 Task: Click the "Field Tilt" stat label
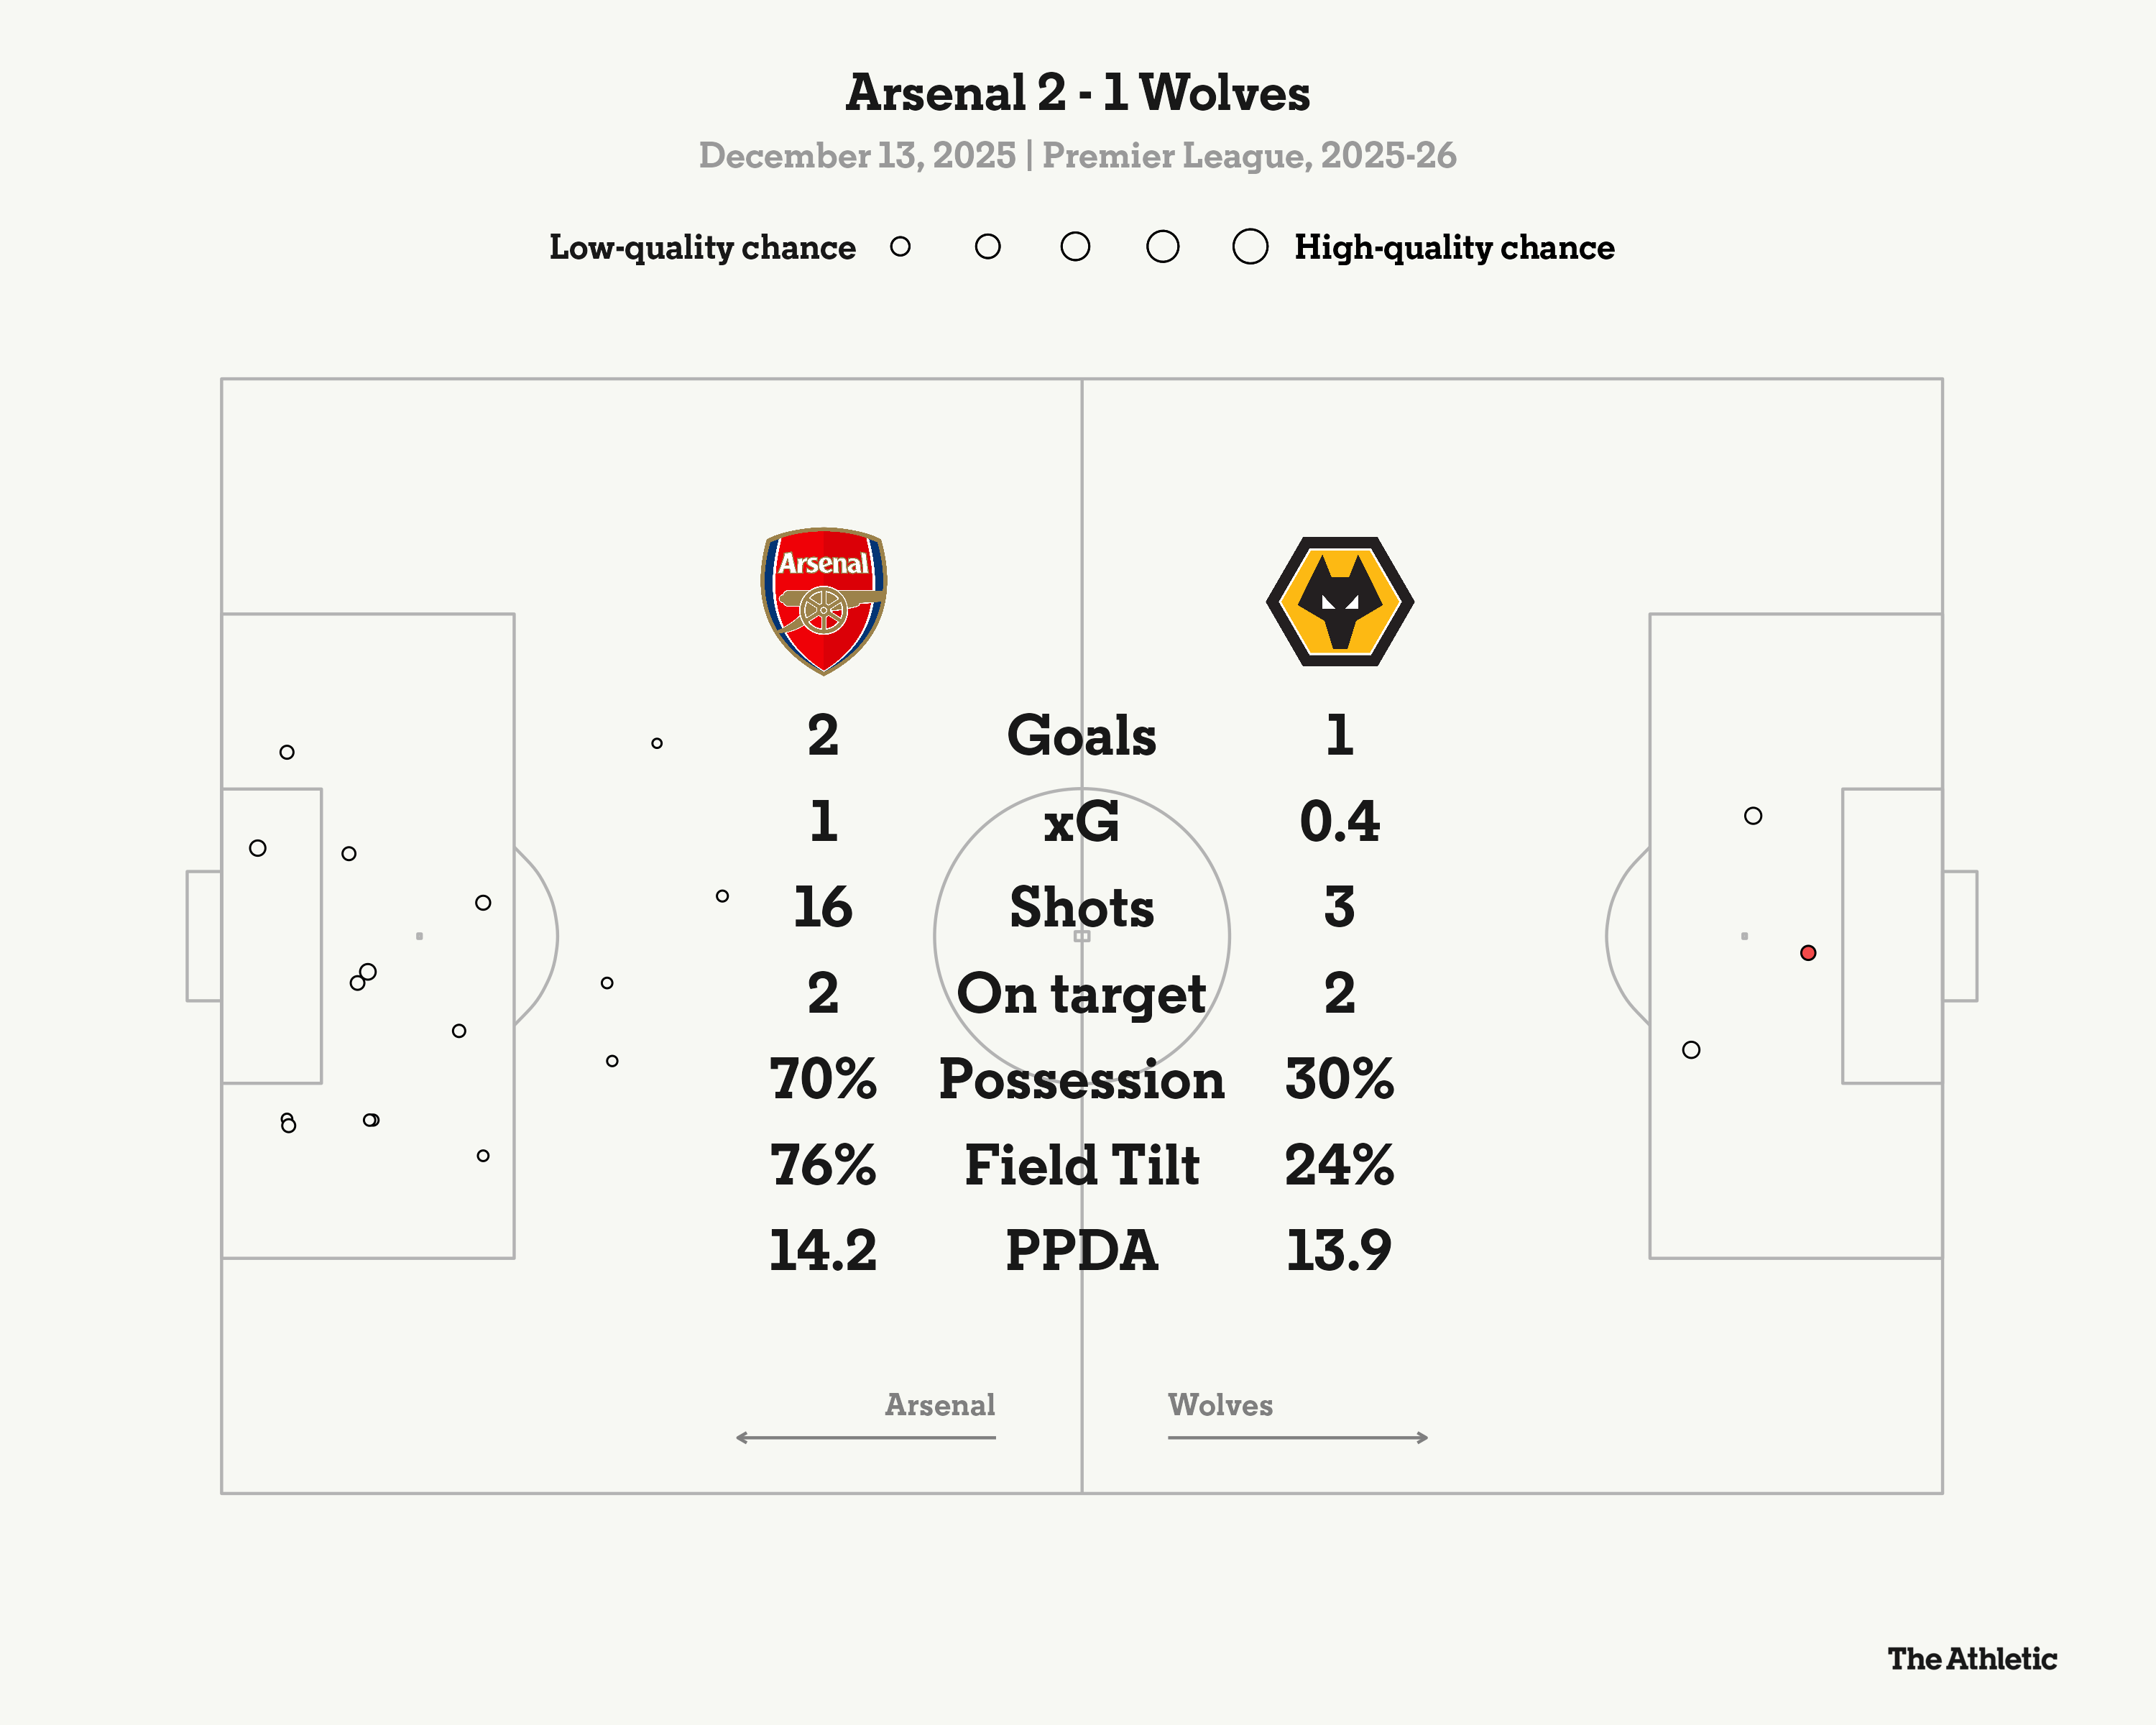click(1081, 1165)
